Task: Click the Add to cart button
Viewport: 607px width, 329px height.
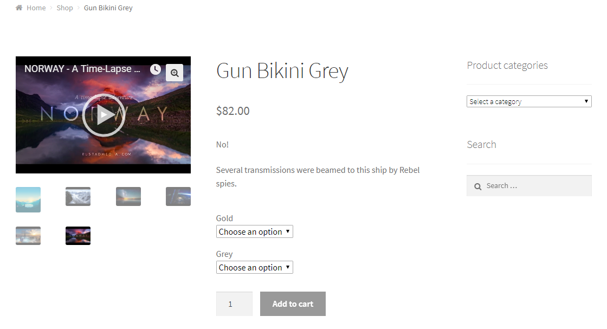Action: click(x=293, y=304)
